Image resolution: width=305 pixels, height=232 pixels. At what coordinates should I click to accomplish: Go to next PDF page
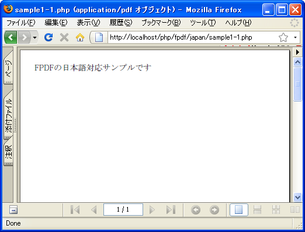[x=152, y=210]
